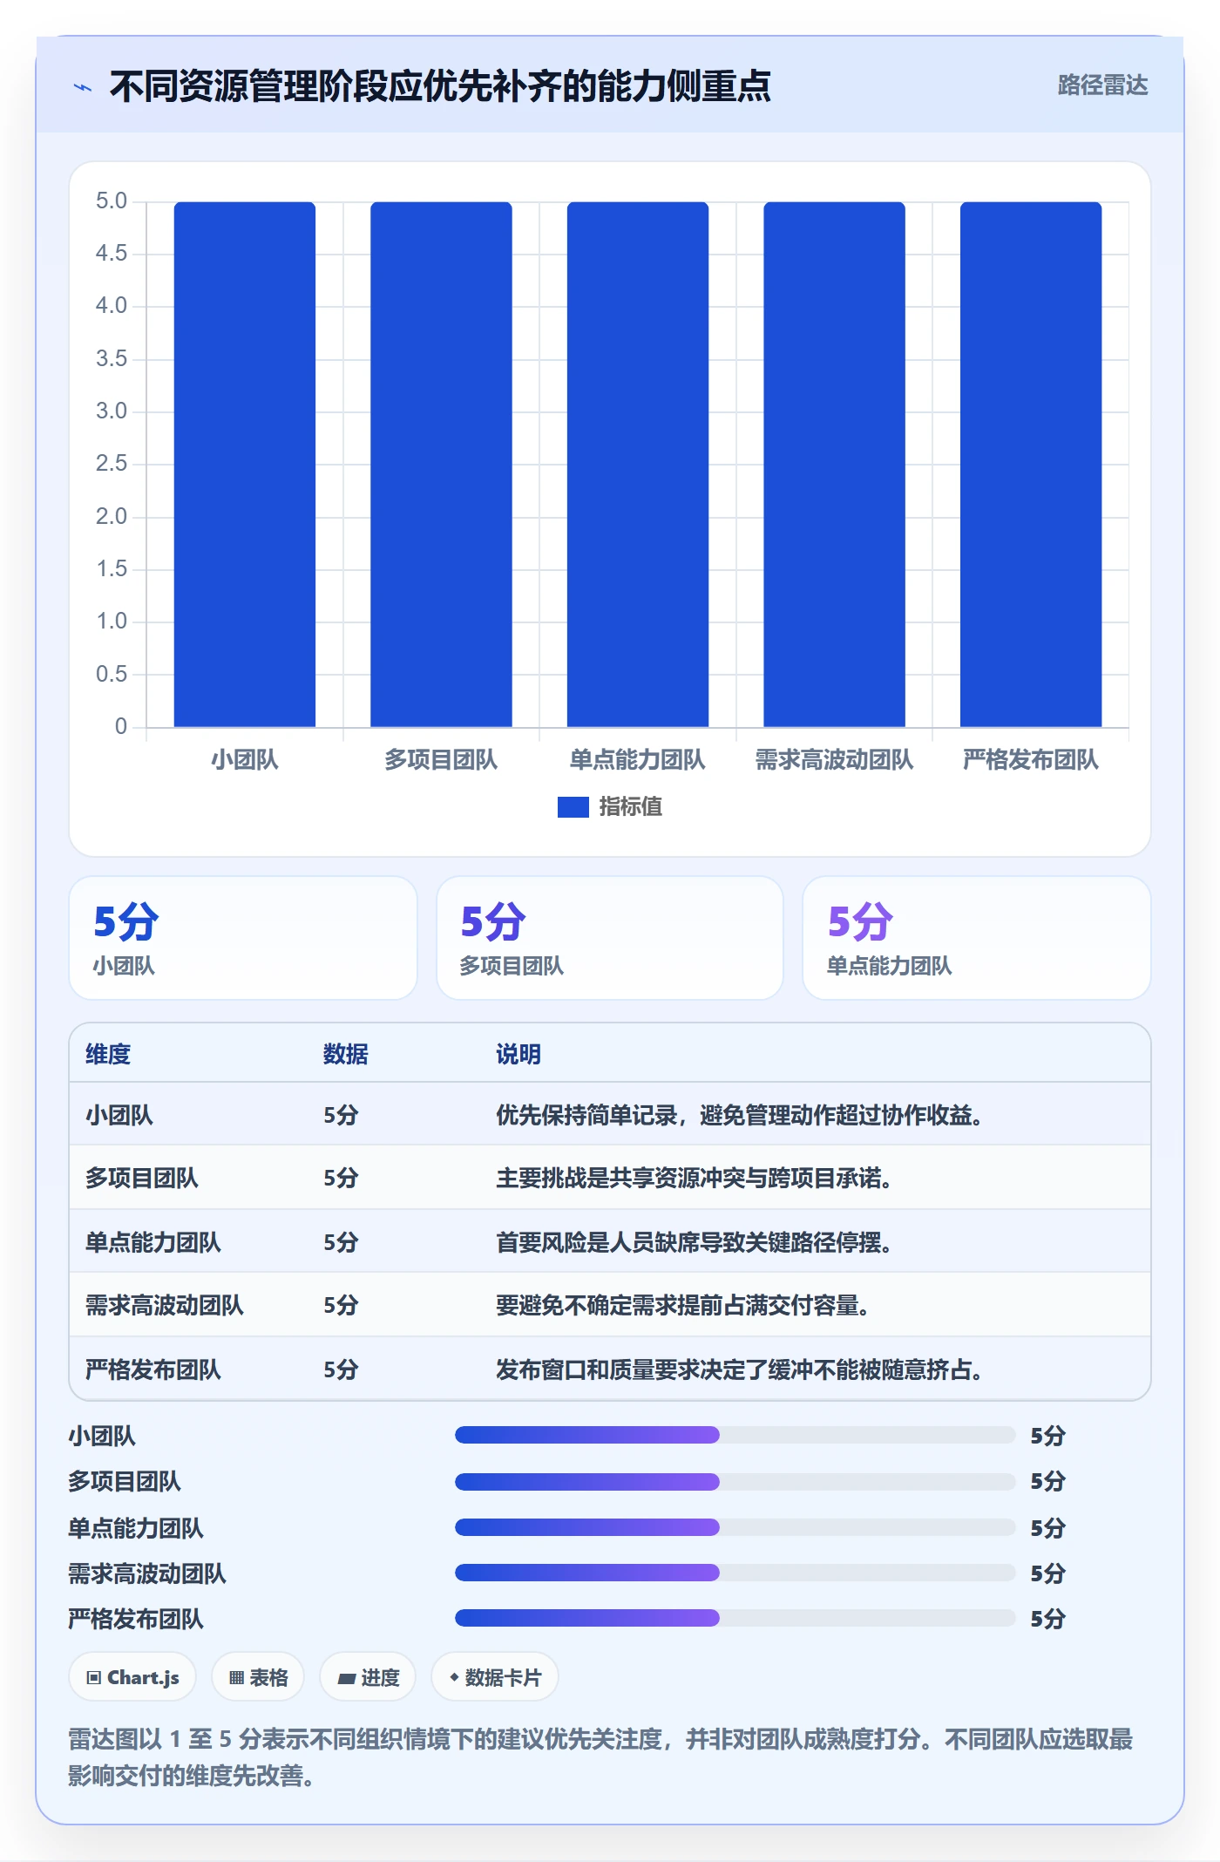Click the 进度 chip
The height and width of the screenshot is (1862, 1220).
(368, 1677)
